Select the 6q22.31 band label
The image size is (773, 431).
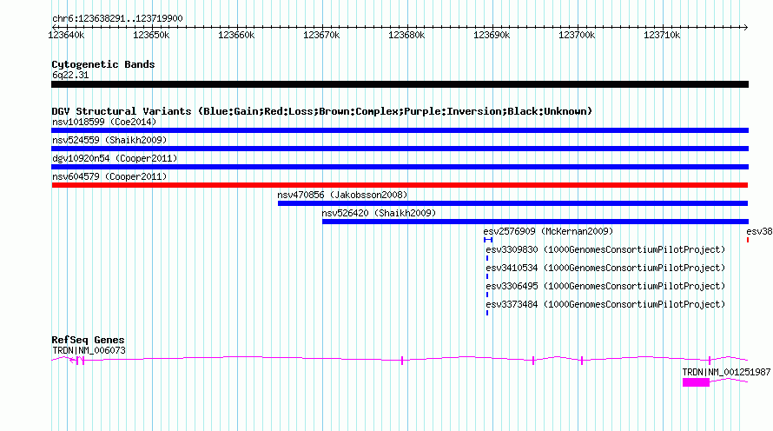(x=70, y=75)
